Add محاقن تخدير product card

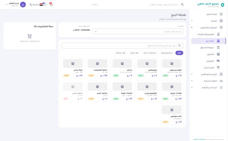click(97, 91)
